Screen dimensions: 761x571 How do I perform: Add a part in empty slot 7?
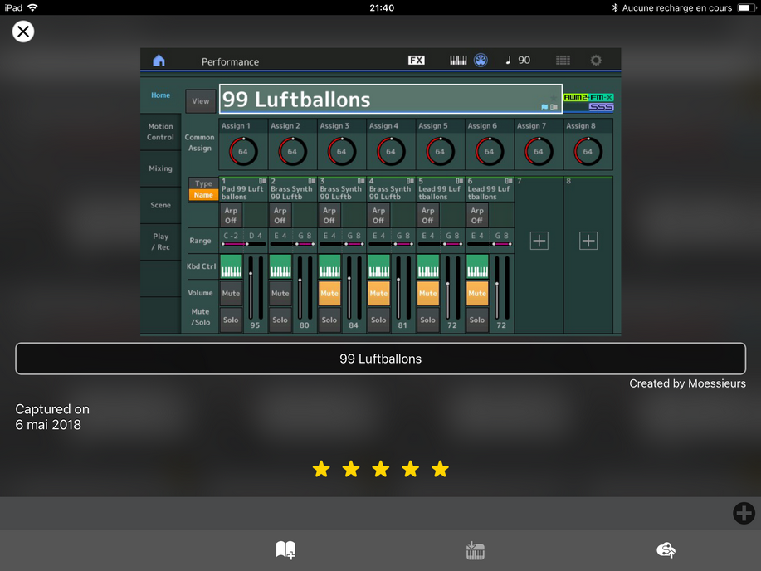point(539,241)
